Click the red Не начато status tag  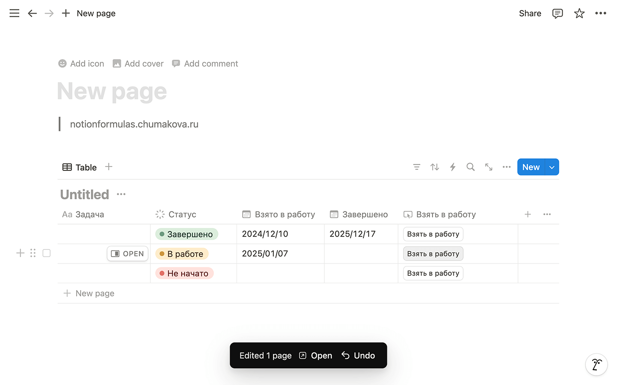(185, 273)
